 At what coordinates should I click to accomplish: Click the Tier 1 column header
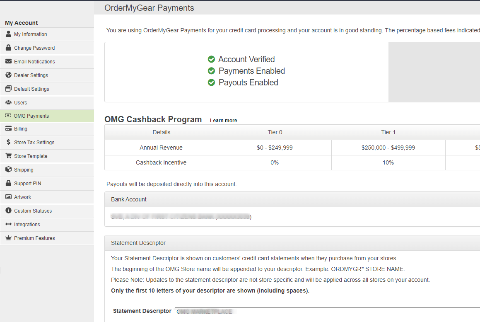388,132
